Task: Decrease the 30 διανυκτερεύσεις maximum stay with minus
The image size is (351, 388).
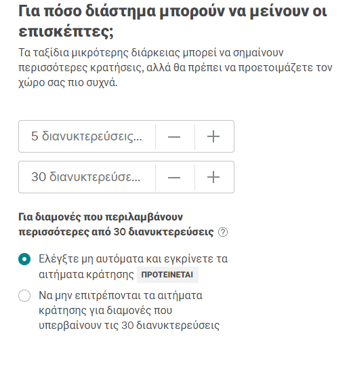Action: pos(175,177)
